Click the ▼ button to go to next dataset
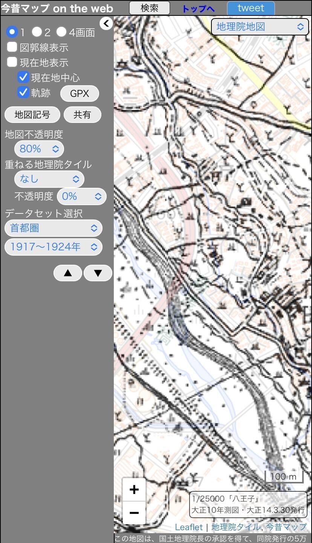This screenshot has width=312, height=543. 98,273
